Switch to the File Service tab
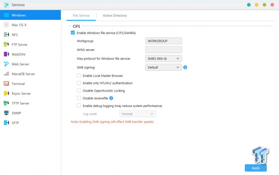 pos(81,15)
